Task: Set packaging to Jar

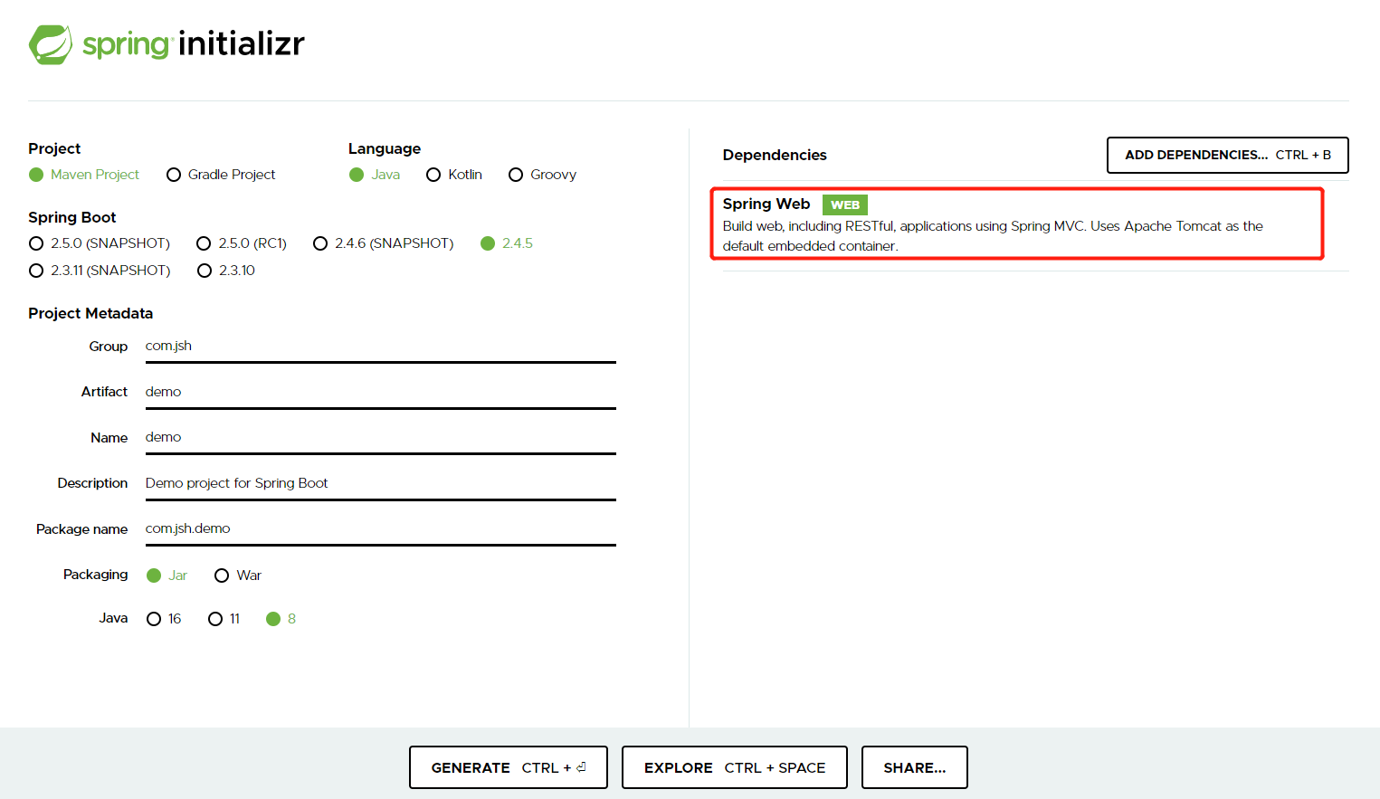Action: 167,575
